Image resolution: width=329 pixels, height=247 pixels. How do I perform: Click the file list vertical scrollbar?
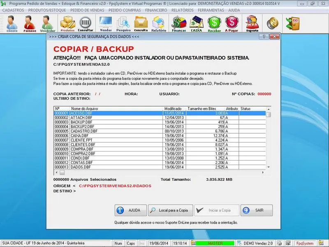point(269,140)
